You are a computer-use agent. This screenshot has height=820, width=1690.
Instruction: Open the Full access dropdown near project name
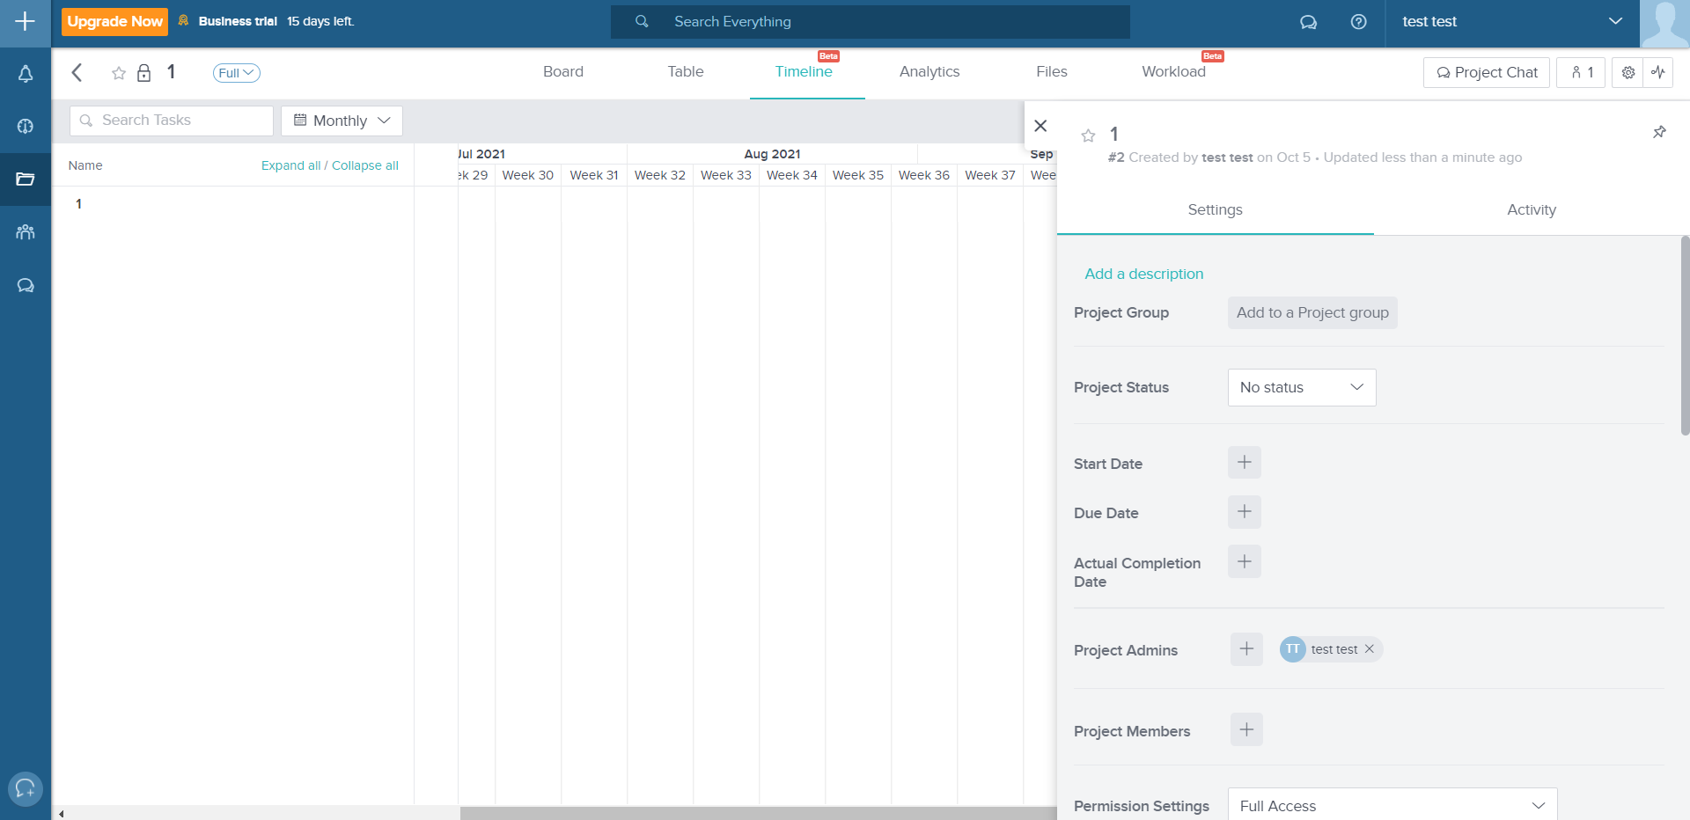pyautogui.click(x=236, y=73)
